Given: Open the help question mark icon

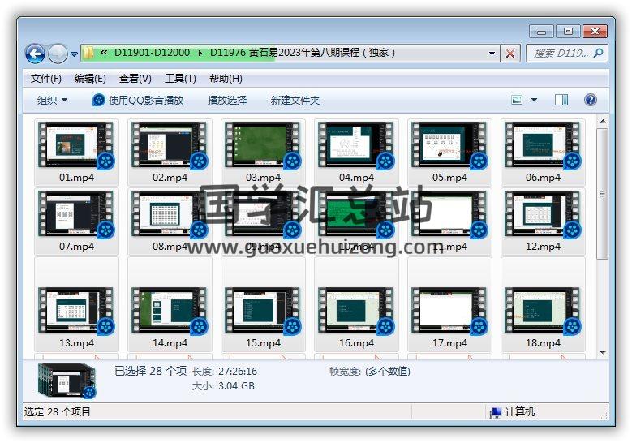Looking at the screenshot, I should [x=591, y=100].
